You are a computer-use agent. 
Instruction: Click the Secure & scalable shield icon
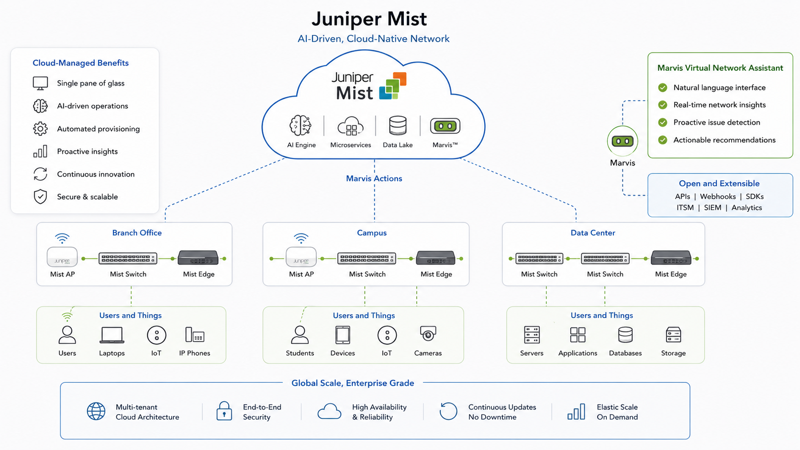click(x=40, y=197)
